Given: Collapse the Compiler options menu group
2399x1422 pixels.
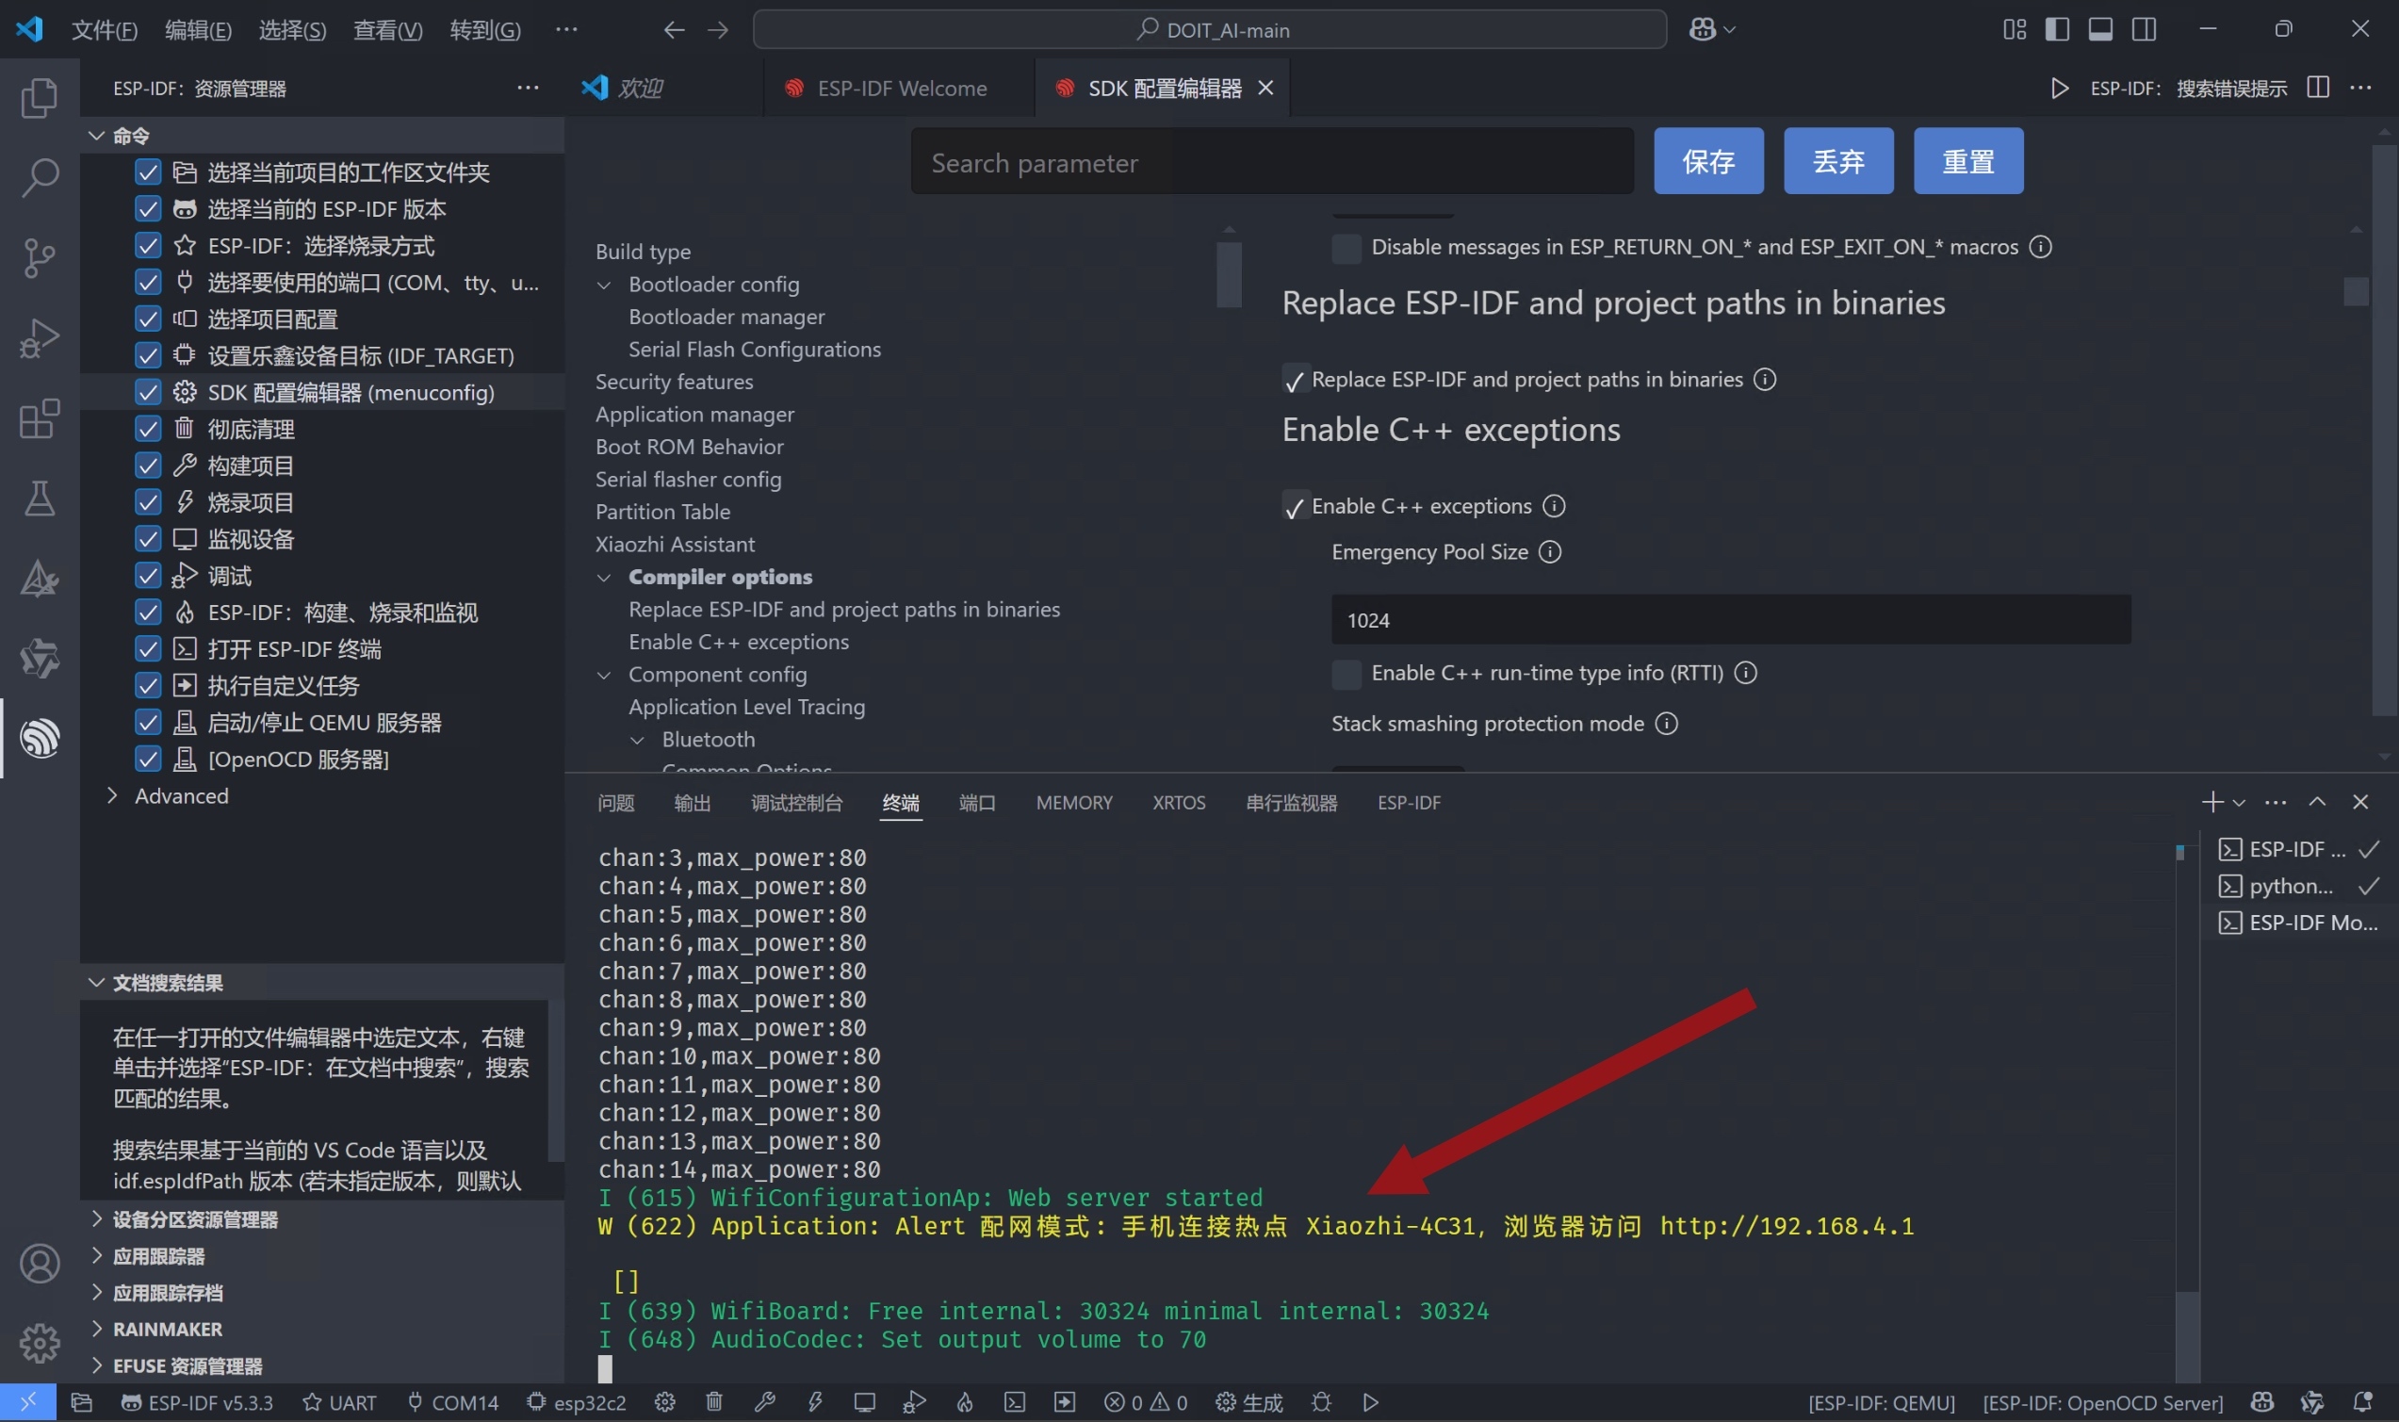Looking at the screenshot, I should [605, 577].
